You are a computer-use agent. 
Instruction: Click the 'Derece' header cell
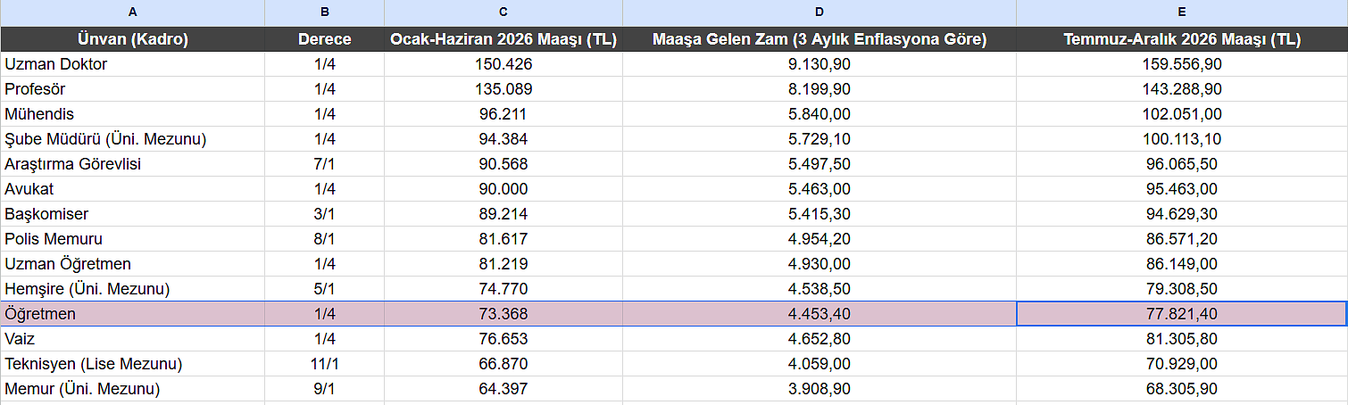[324, 39]
